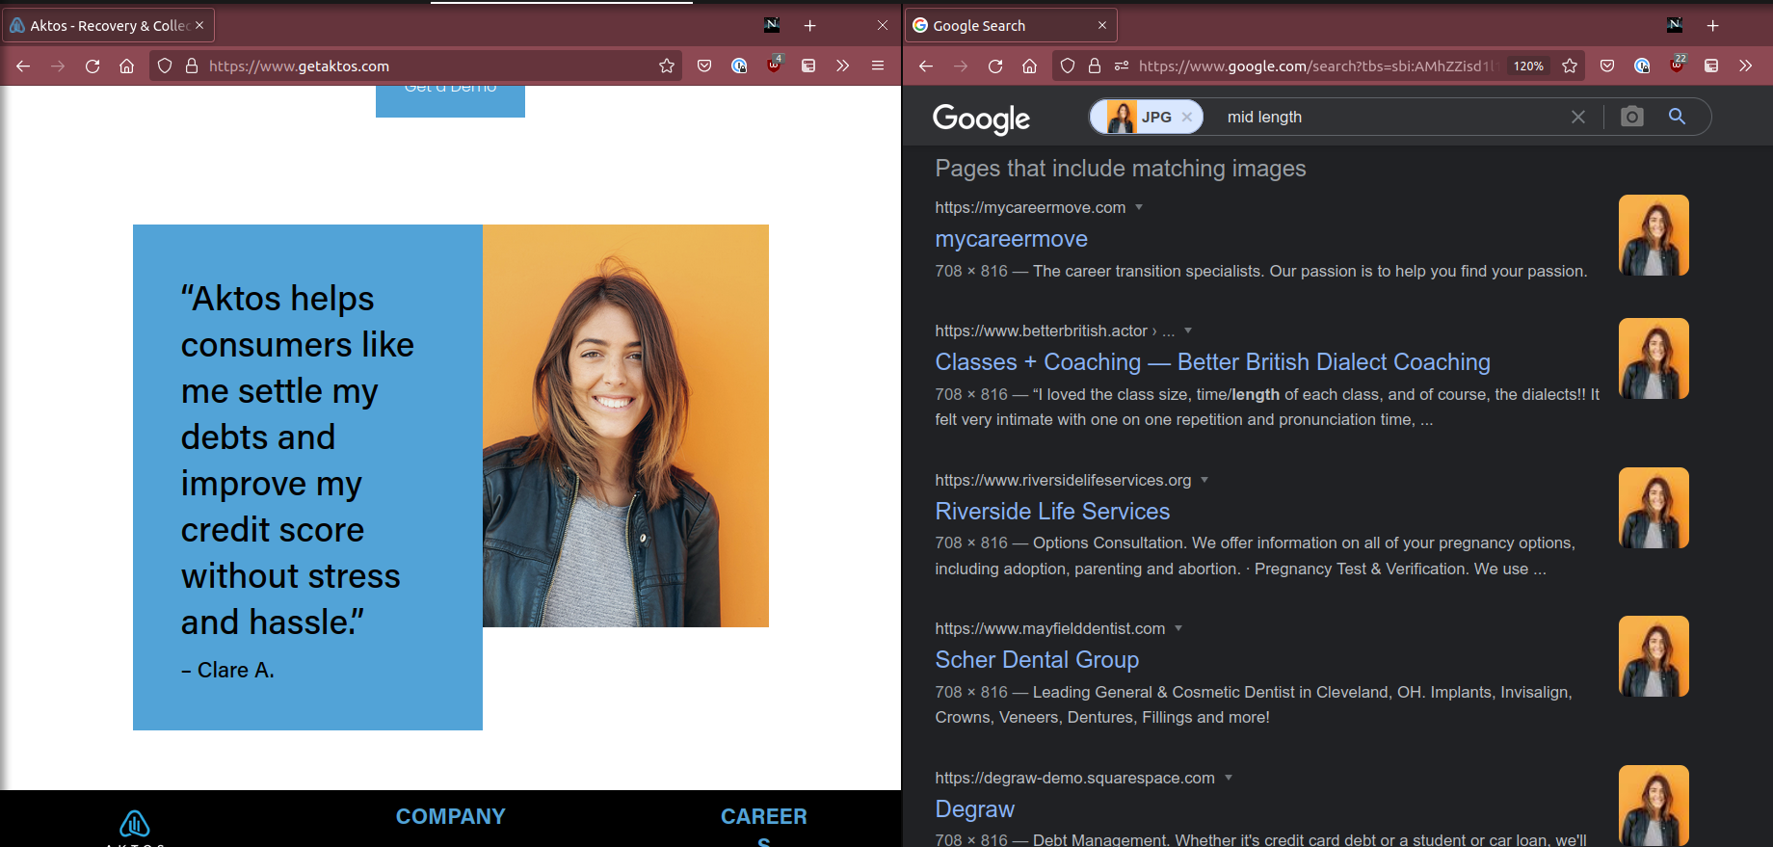
Task: Show more tools chevron in the Aktos window
Action: (843, 66)
